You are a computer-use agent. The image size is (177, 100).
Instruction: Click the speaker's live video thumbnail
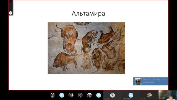168,95
